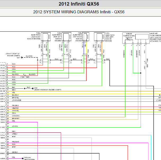Click the pin 27 'PNK' wire label
The image size is (161, 160).
tap(14, 131)
